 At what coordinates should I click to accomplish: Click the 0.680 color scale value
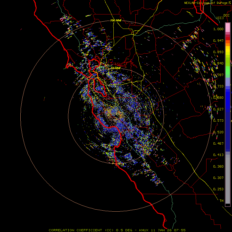(x=218, y=98)
